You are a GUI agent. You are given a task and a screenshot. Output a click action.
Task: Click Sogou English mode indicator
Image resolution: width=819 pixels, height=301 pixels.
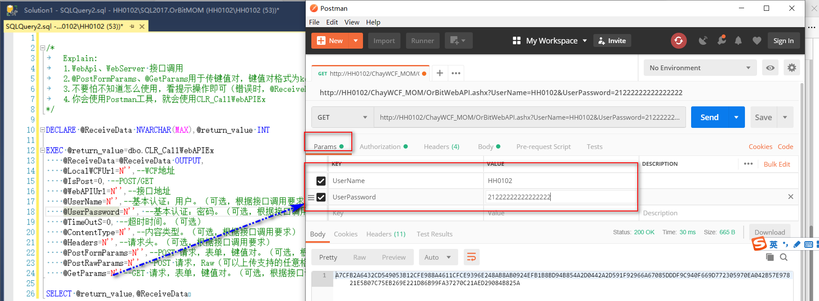[773, 245]
